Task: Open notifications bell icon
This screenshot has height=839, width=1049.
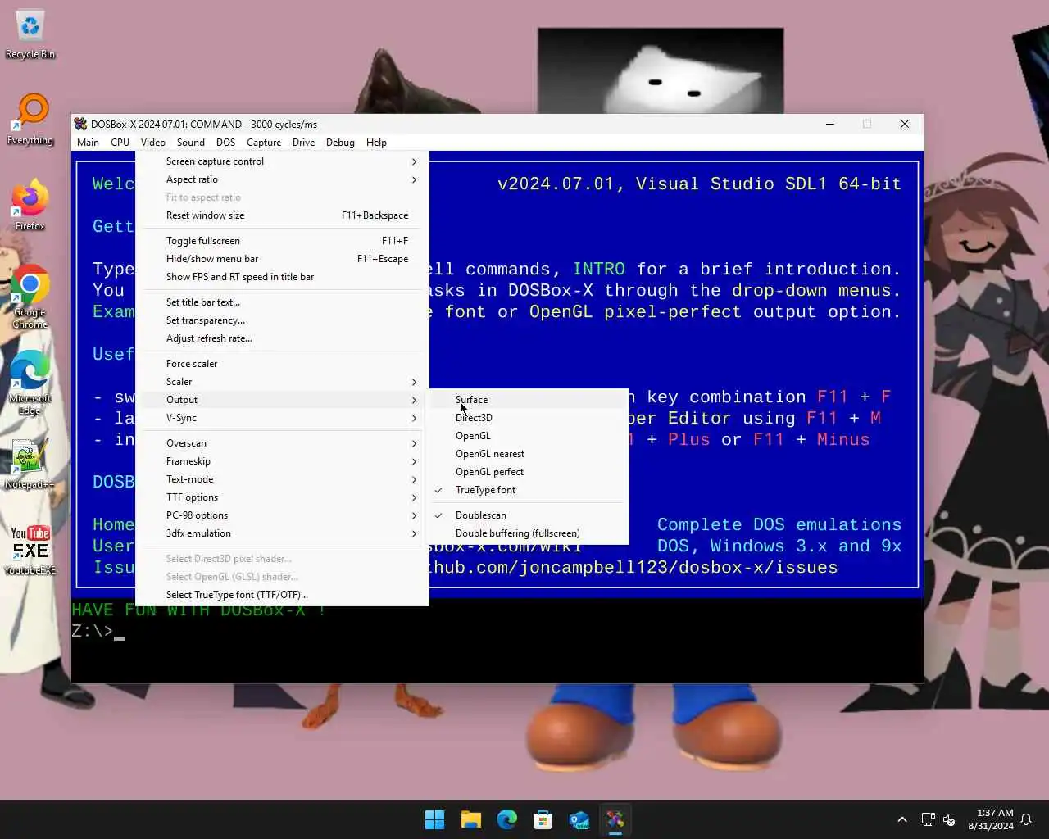Action: point(1026,819)
